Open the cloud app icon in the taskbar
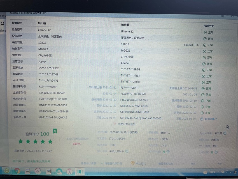The width and height of the screenshot is (238, 179). click(59, 172)
